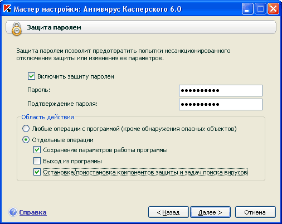Click the maximize button in title bar

pos(260,9)
